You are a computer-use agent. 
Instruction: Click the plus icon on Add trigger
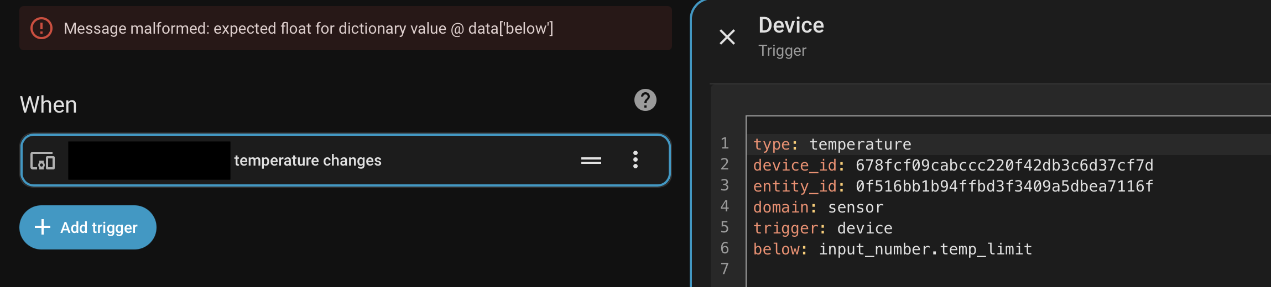(x=43, y=227)
